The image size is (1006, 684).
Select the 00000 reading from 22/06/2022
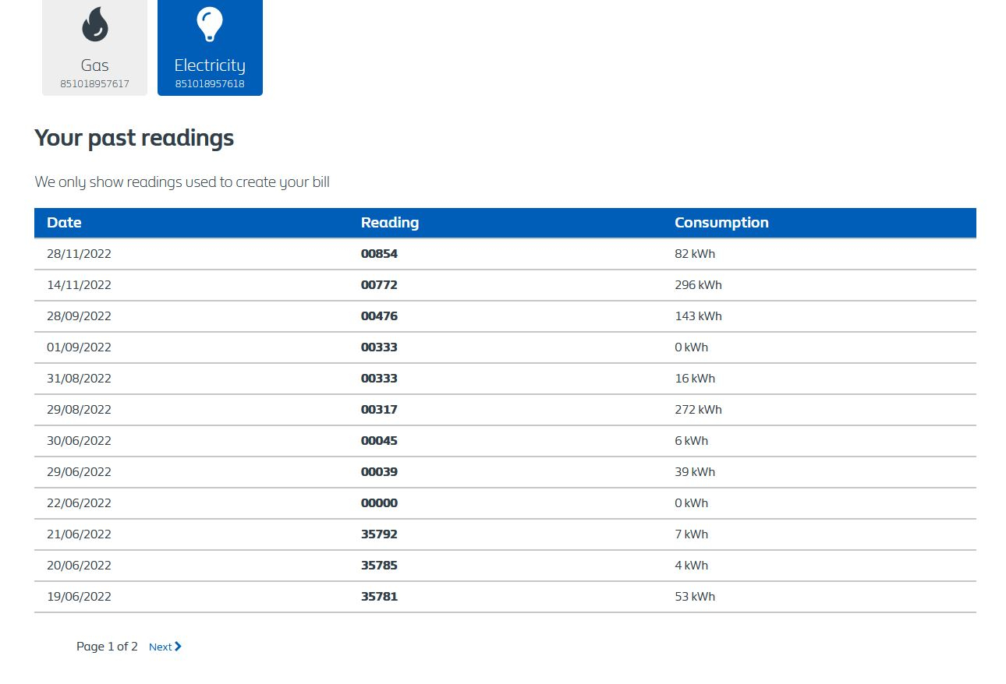point(379,503)
